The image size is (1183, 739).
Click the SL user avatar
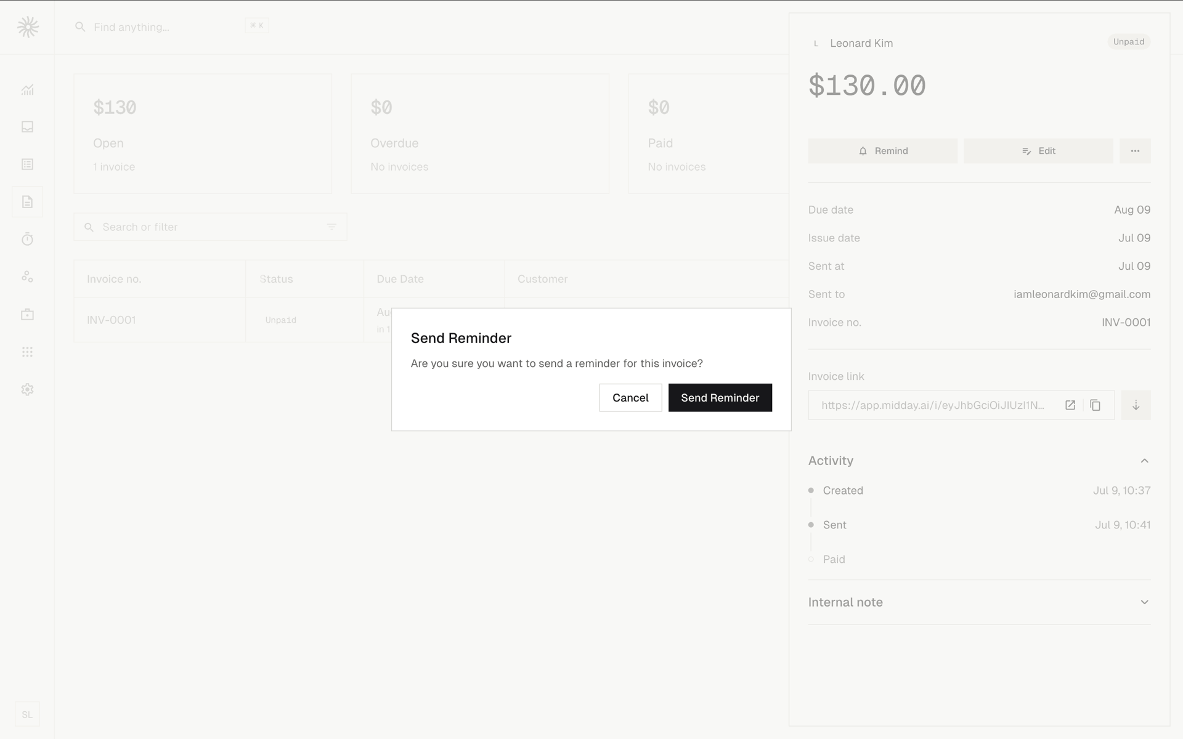[27, 714]
